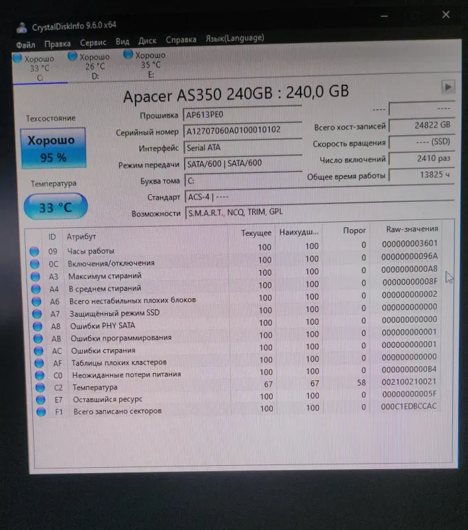This screenshot has width=468, height=530.
Task: Click the rotation speed value (SSD)
Action: [x=422, y=142]
